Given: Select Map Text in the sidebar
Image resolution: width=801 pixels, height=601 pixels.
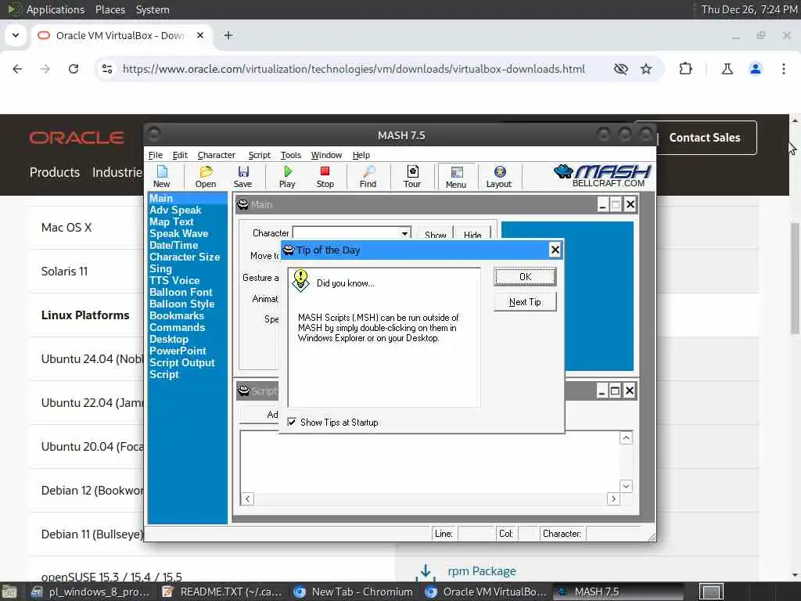Looking at the screenshot, I should 171,221.
